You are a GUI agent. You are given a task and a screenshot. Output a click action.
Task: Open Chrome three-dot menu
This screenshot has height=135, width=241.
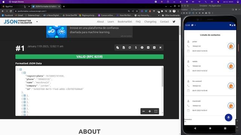click(x=178, y=11)
